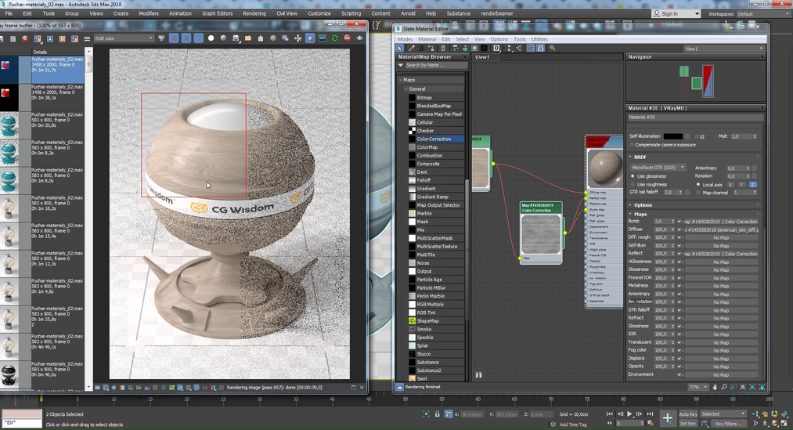Enable Compensate camera exposure checkbox
This screenshot has width=793, height=430.
click(633, 145)
